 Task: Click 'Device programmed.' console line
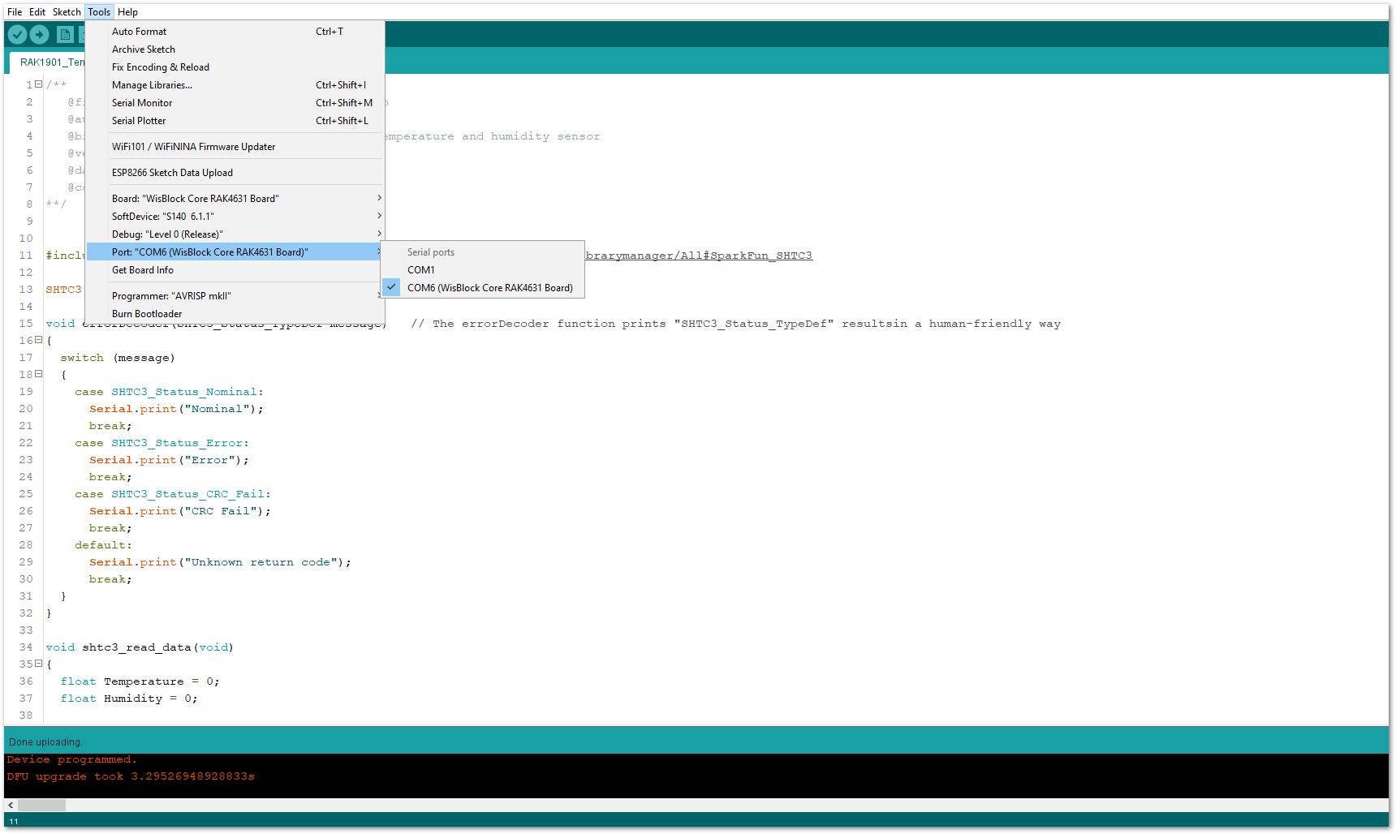pos(71,760)
